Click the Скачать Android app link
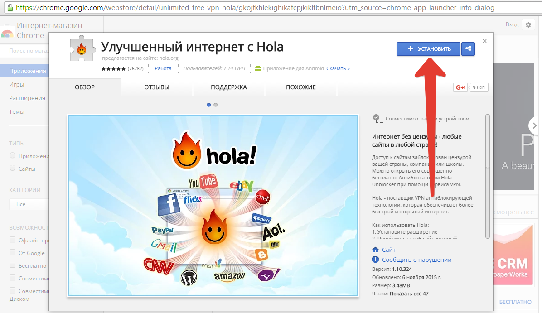 pyautogui.click(x=338, y=68)
